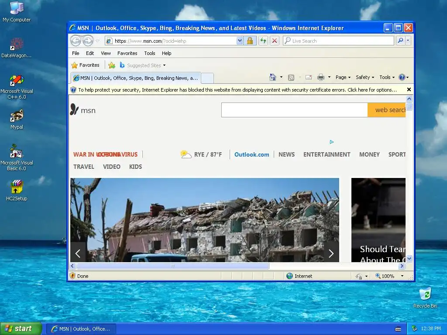This screenshot has height=335, width=447.
Task: Click the red Stop loading icon
Action: click(275, 41)
